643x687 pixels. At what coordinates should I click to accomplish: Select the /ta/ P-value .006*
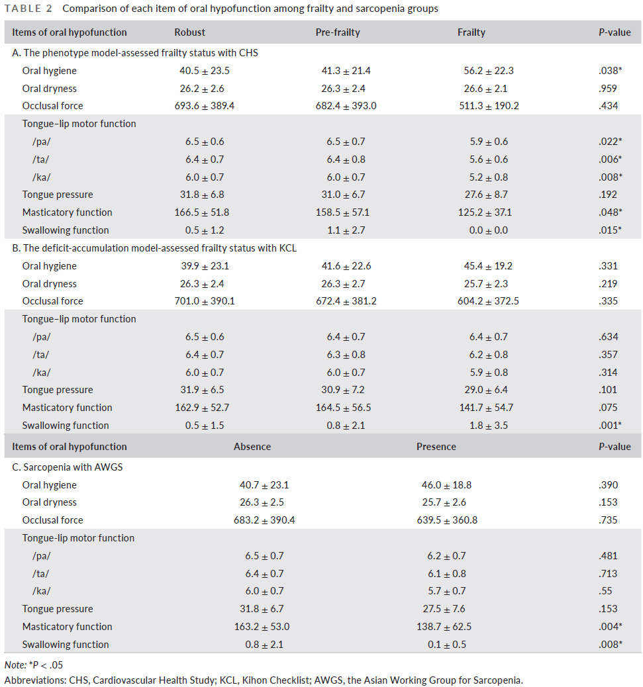[x=610, y=160]
